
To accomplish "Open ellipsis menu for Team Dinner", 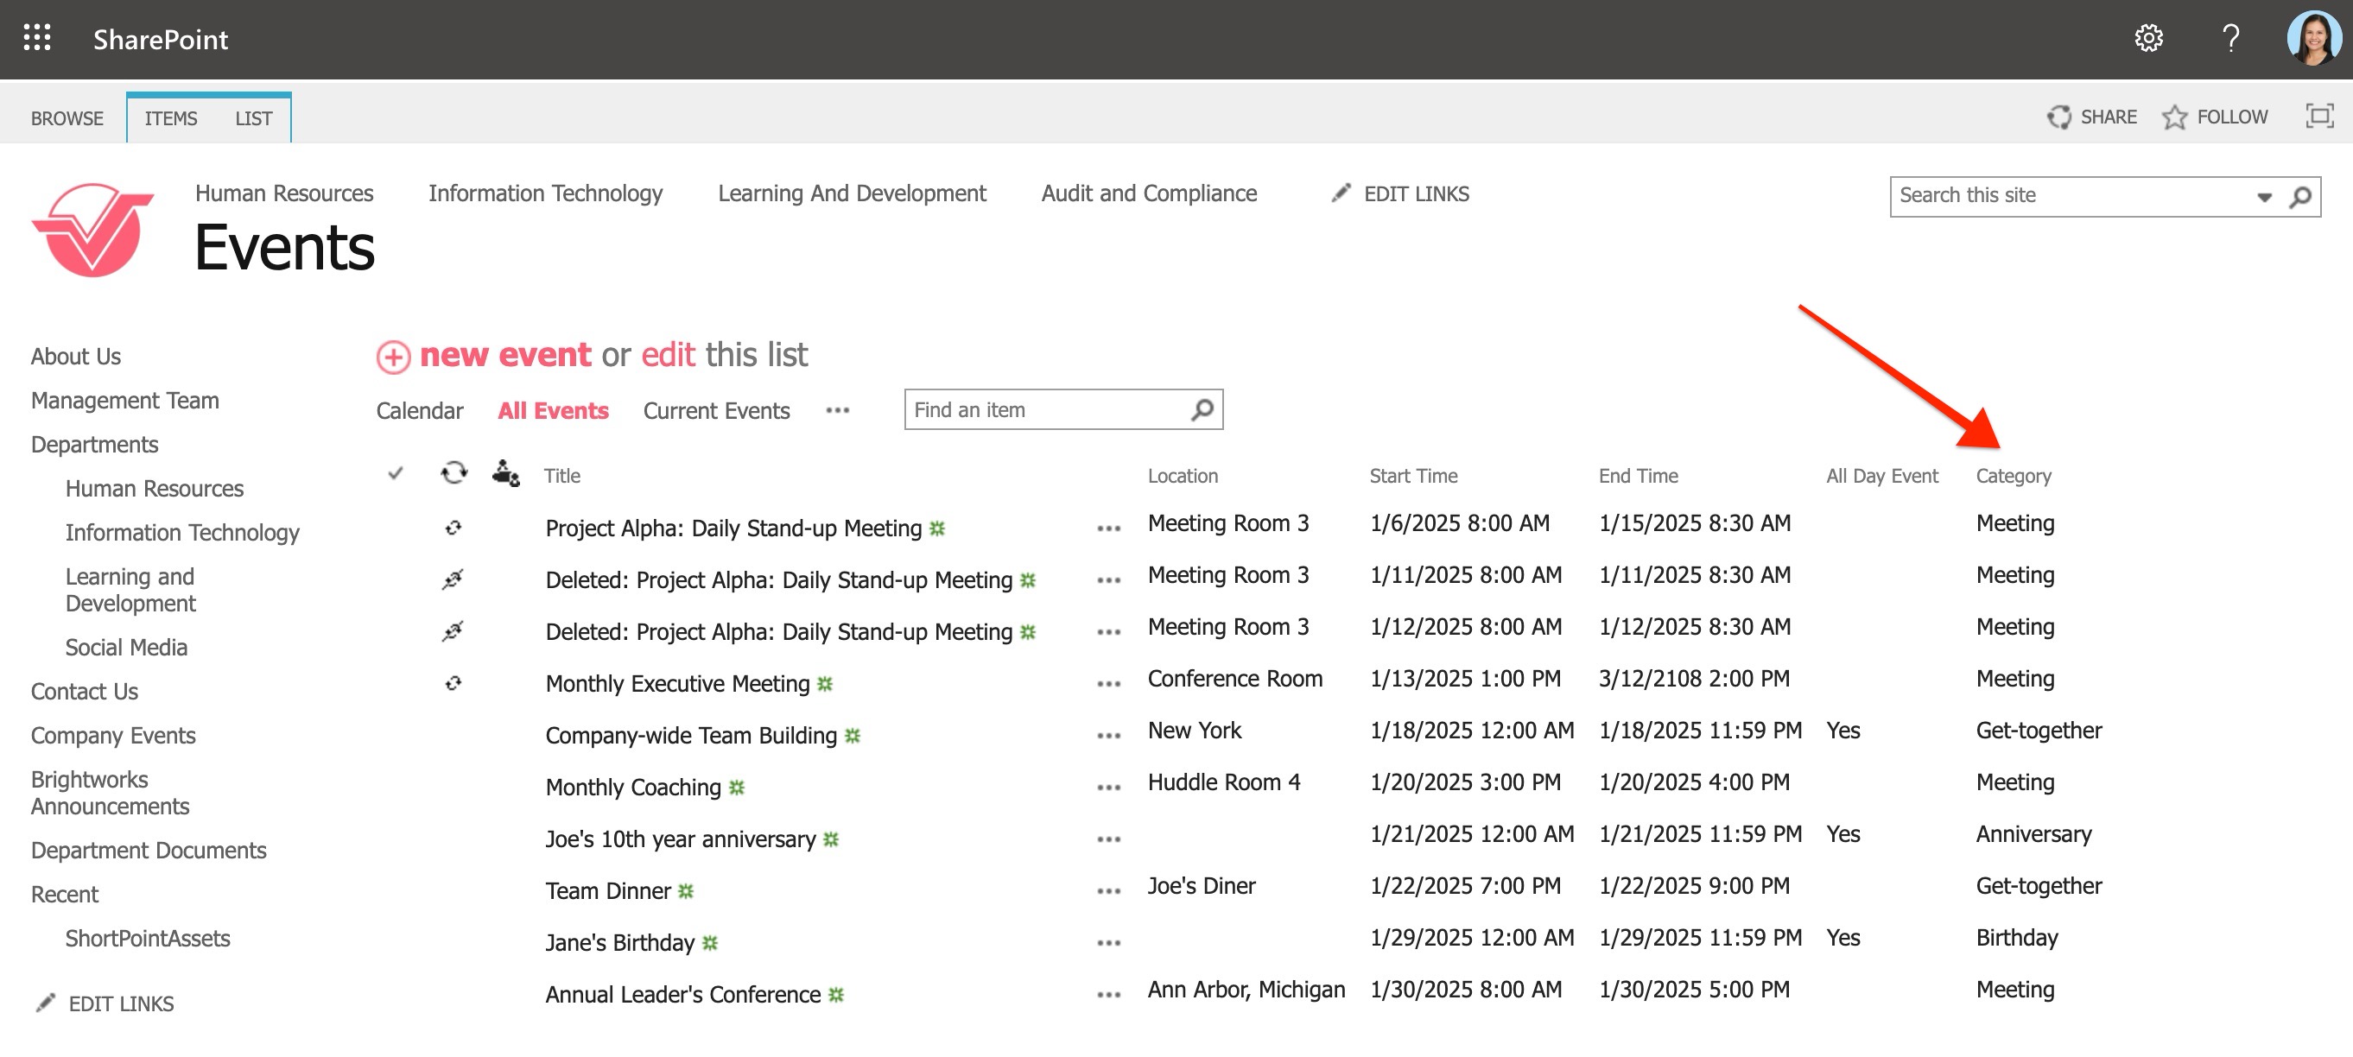I will 1108,892.
